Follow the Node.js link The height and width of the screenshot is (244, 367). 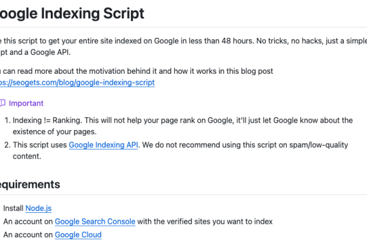click(x=39, y=208)
